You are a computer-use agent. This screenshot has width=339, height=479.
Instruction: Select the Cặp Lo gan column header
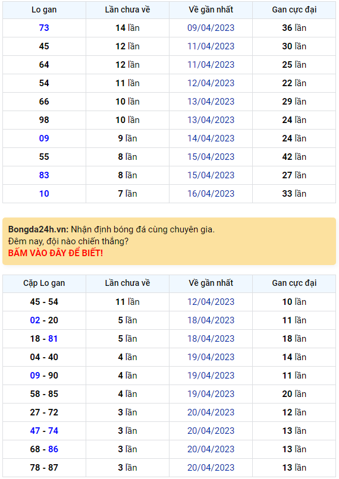pyautogui.click(x=44, y=283)
